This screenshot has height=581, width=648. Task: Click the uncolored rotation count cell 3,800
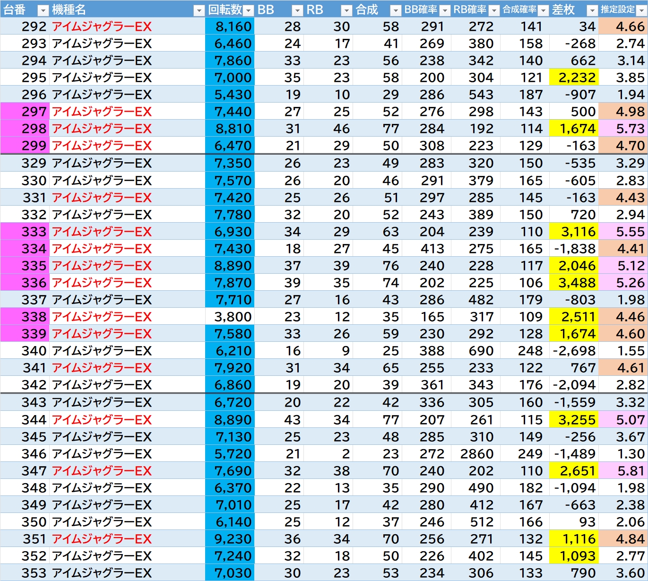tap(230, 317)
